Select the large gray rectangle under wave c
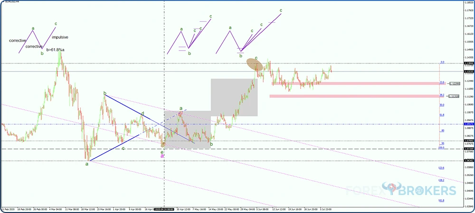This screenshot has width=475, height=213. [234, 97]
